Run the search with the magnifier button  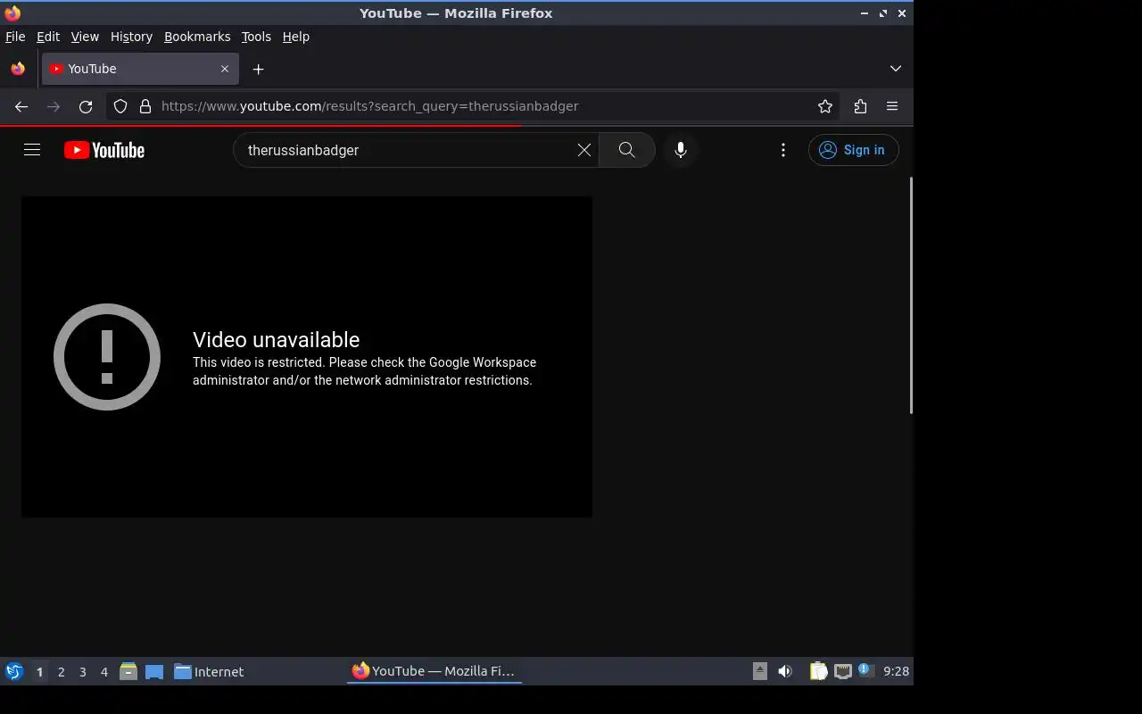(627, 150)
